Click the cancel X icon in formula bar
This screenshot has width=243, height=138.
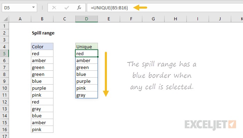click(x=53, y=8)
